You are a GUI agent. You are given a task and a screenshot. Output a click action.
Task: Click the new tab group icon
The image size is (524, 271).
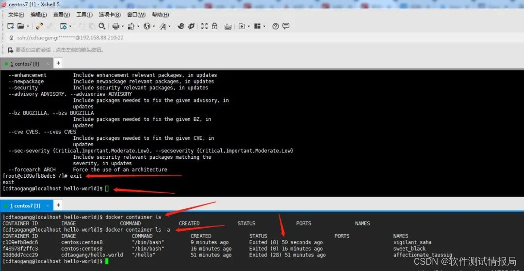coord(242,26)
